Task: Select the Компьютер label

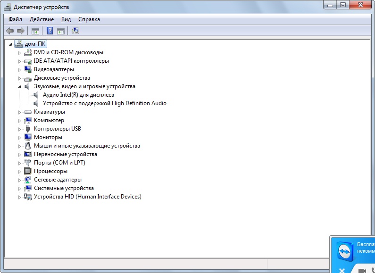Action: 49,120
